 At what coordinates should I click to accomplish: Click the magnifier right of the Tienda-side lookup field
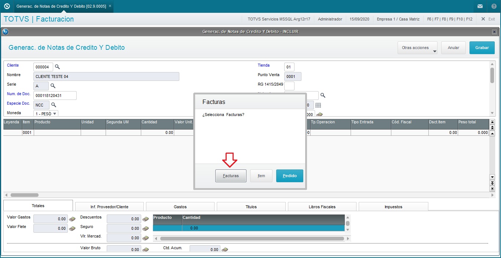(x=323, y=95)
